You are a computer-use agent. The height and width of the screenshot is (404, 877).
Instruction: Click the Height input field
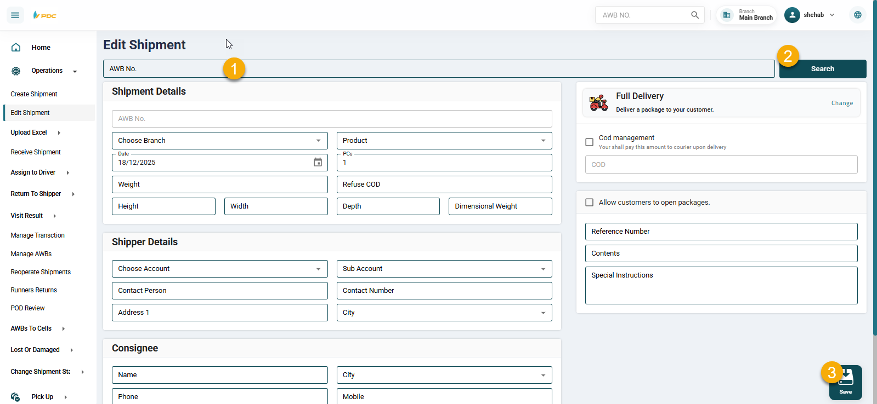click(x=163, y=206)
